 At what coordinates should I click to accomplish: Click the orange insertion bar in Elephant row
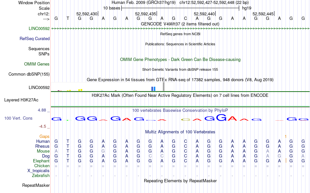[x=286, y=161]
